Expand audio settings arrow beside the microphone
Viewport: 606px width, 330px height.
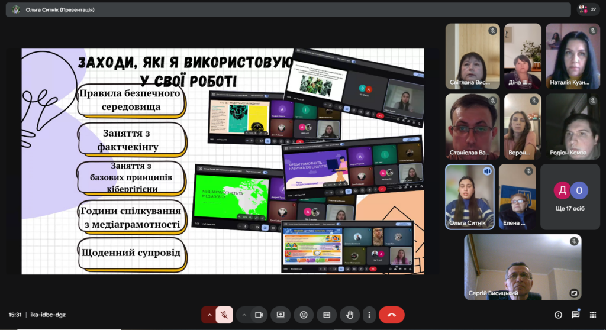(x=208, y=315)
